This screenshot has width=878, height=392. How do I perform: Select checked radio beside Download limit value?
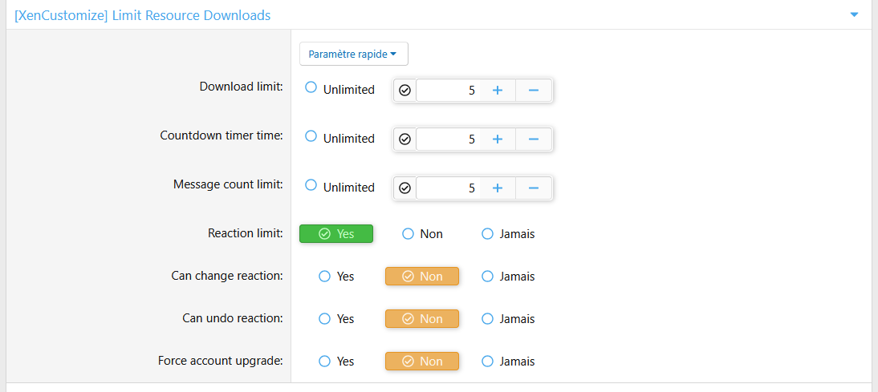click(405, 91)
